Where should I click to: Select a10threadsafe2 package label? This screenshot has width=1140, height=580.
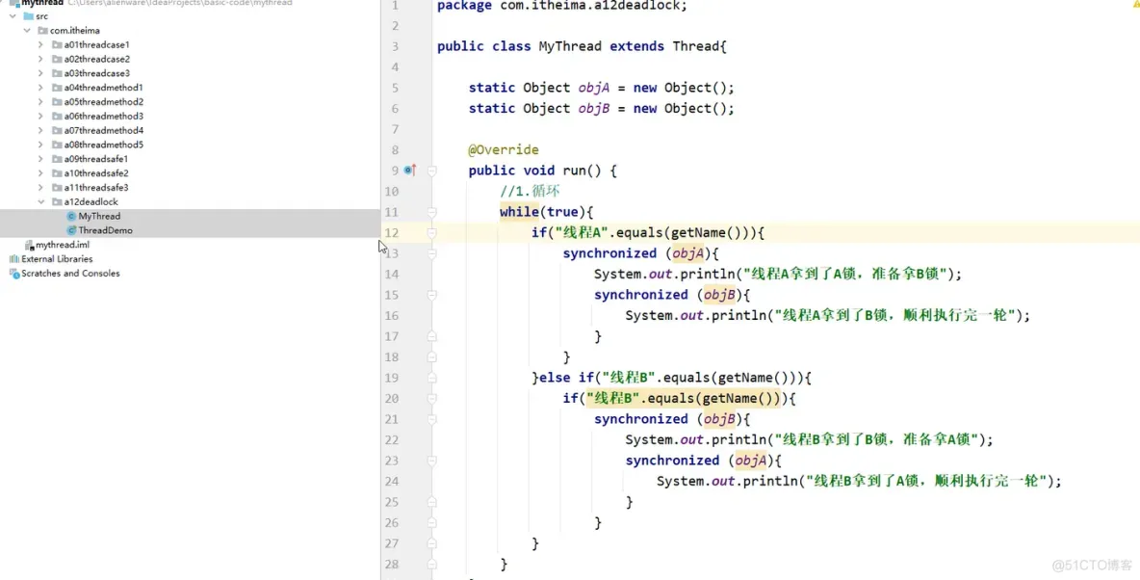(96, 173)
